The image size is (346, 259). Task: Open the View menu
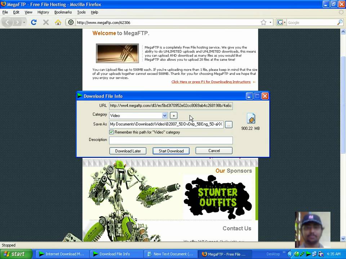coord(28,12)
